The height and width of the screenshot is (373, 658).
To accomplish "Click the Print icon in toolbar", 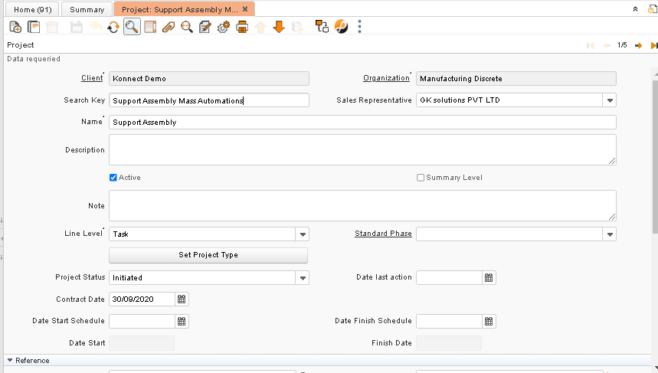I will [242, 27].
